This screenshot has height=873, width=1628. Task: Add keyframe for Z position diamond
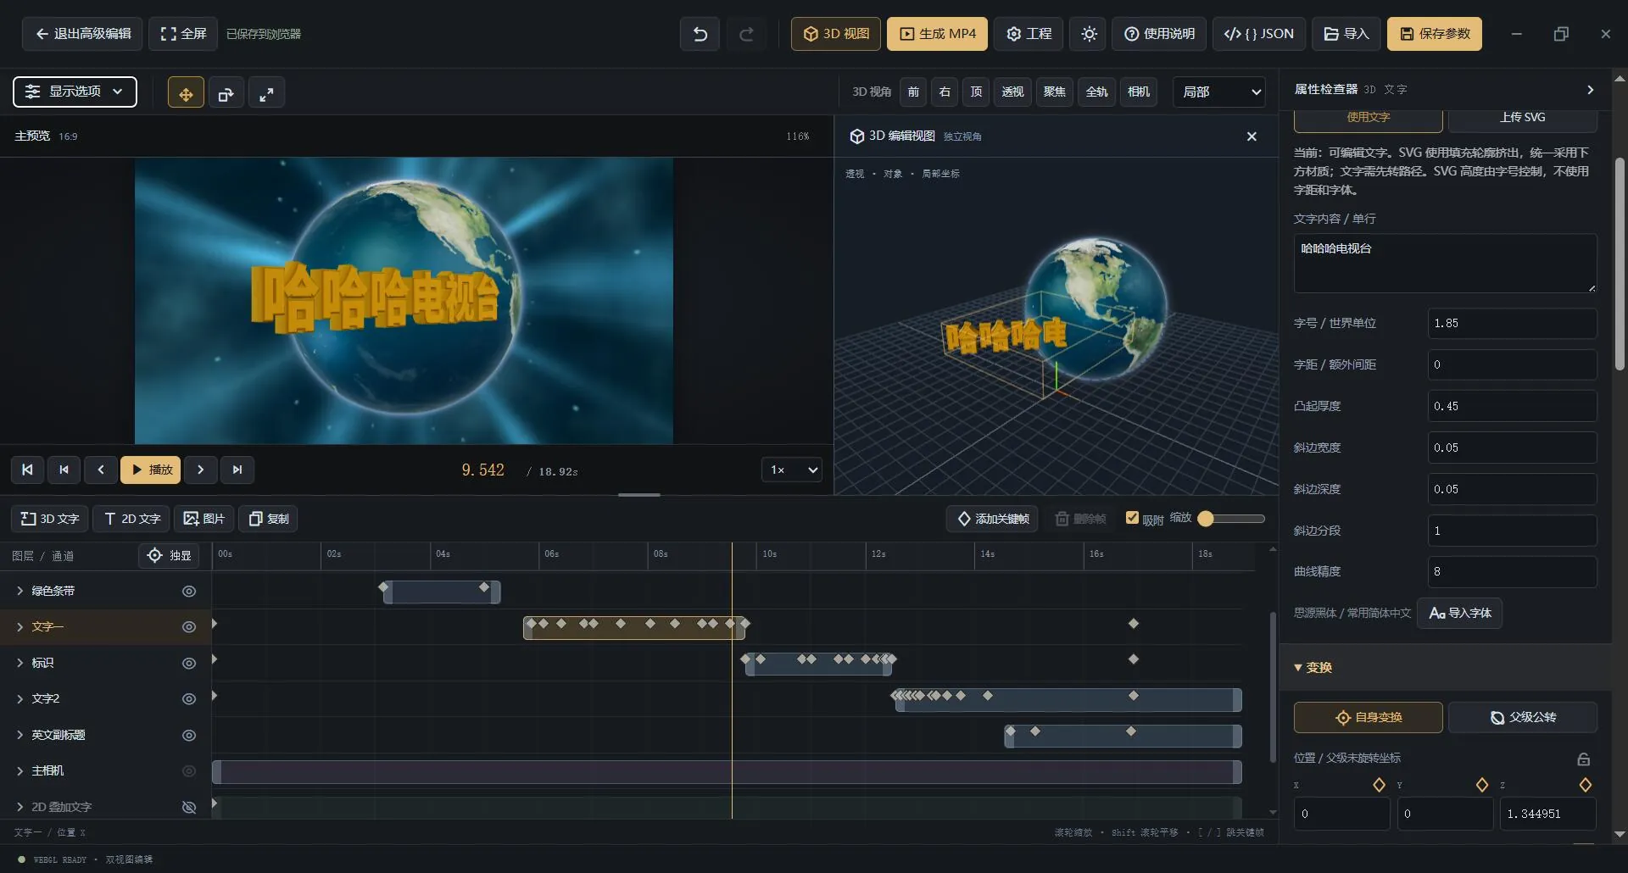click(x=1585, y=785)
